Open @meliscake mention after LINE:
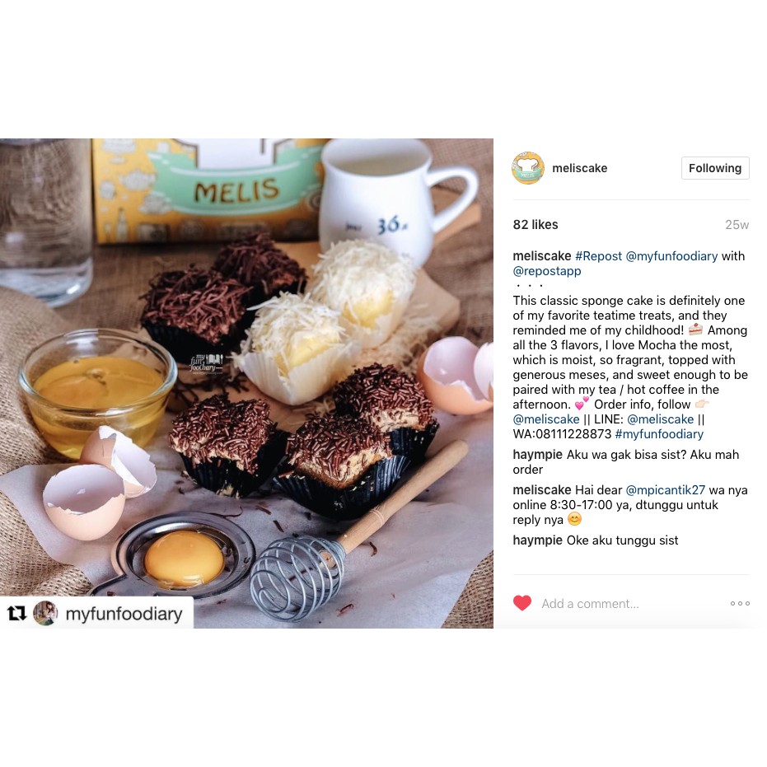 pyautogui.click(x=661, y=419)
